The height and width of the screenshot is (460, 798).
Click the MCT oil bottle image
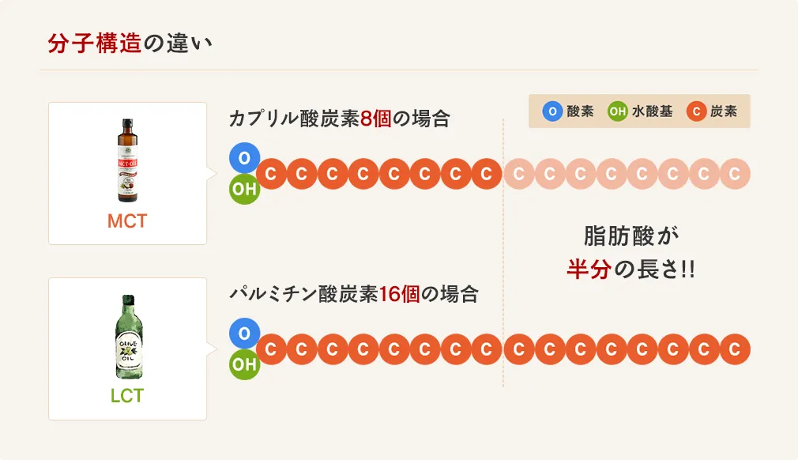pos(127,160)
